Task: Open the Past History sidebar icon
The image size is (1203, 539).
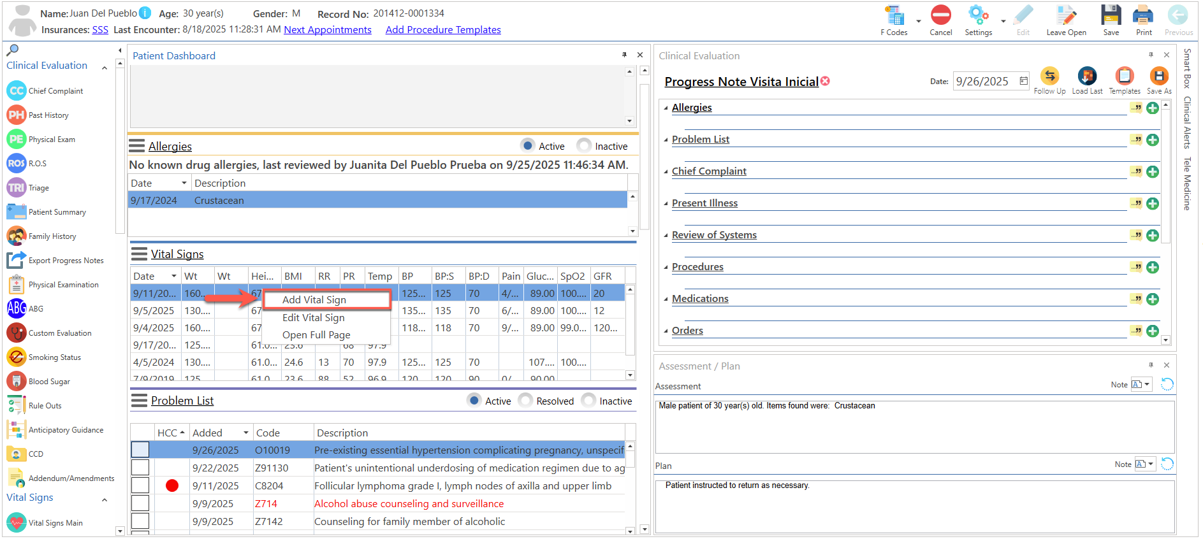Action: tap(17, 115)
